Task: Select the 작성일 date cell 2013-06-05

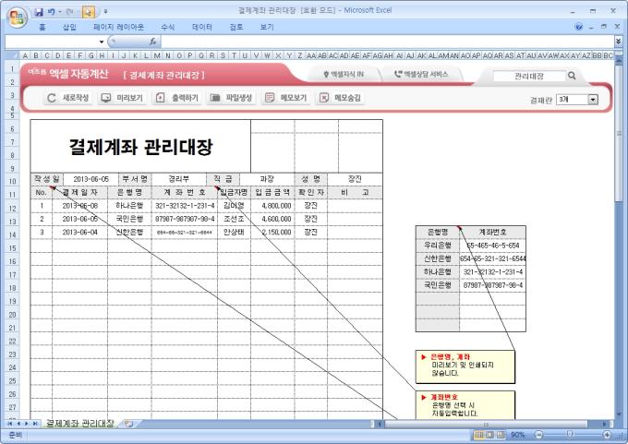Action: pos(91,179)
